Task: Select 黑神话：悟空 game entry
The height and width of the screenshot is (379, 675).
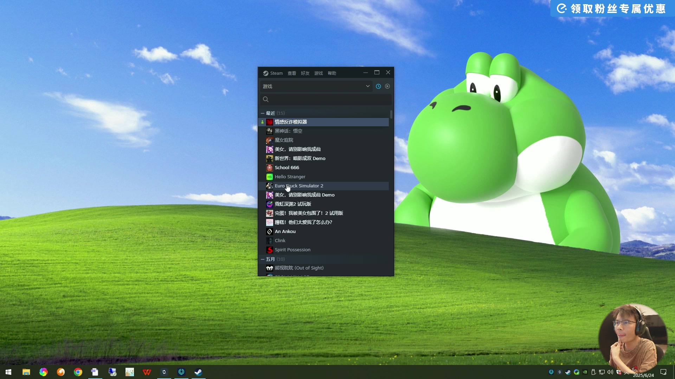Action: 323,131
